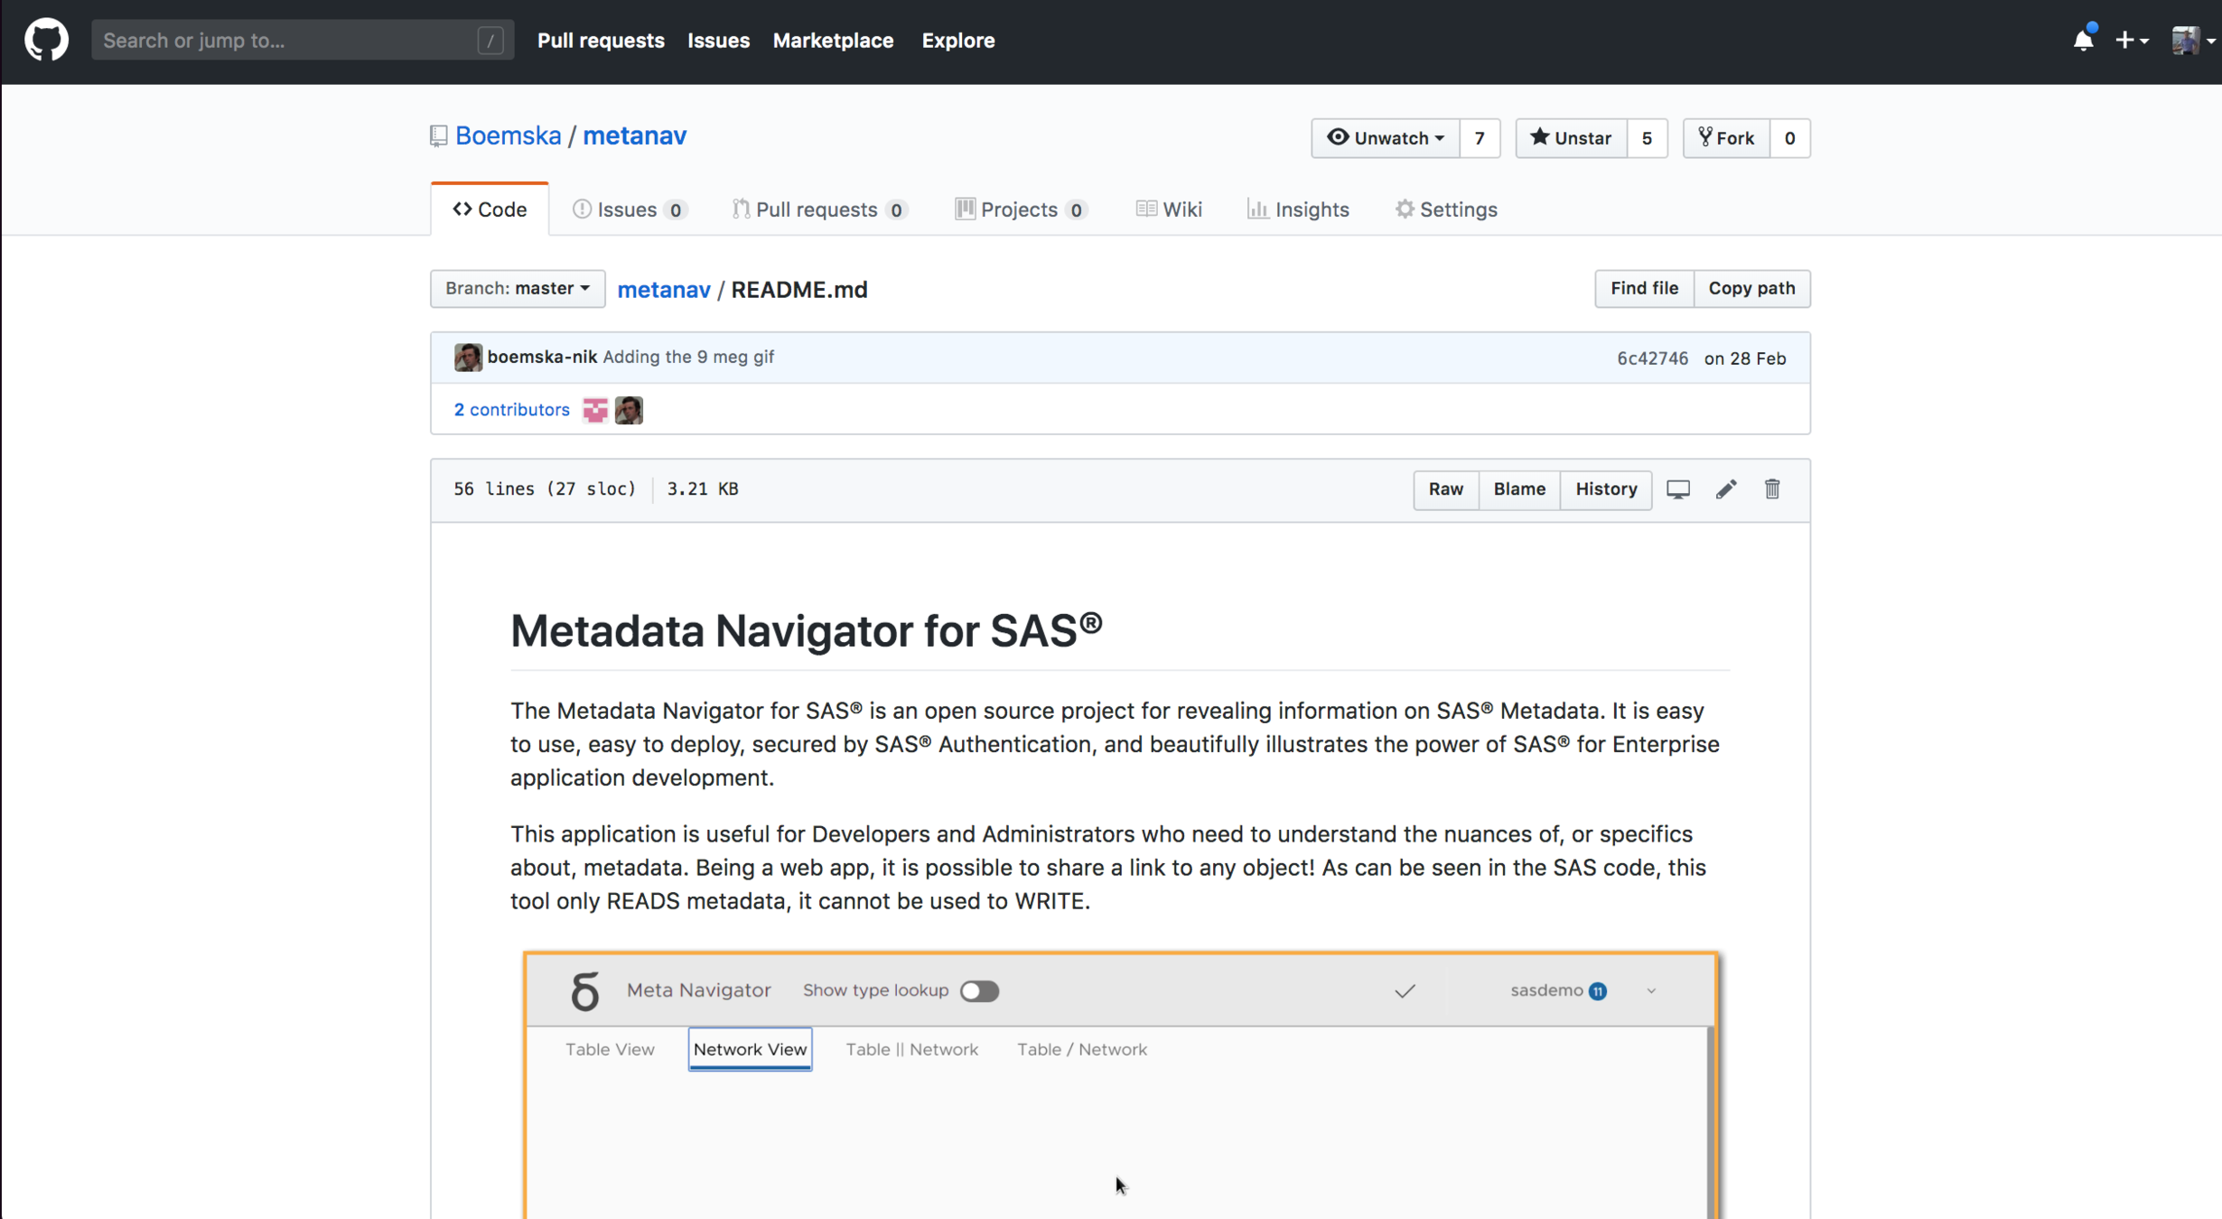Unstar the metanav repository
The width and height of the screenshot is (2222, 1219).
(x=1571, y=138)
